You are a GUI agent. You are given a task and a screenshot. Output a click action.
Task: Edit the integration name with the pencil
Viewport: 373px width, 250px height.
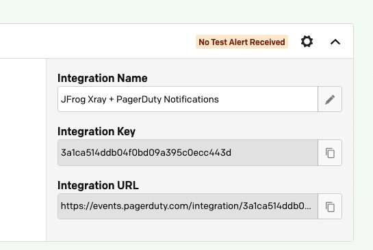330,99
